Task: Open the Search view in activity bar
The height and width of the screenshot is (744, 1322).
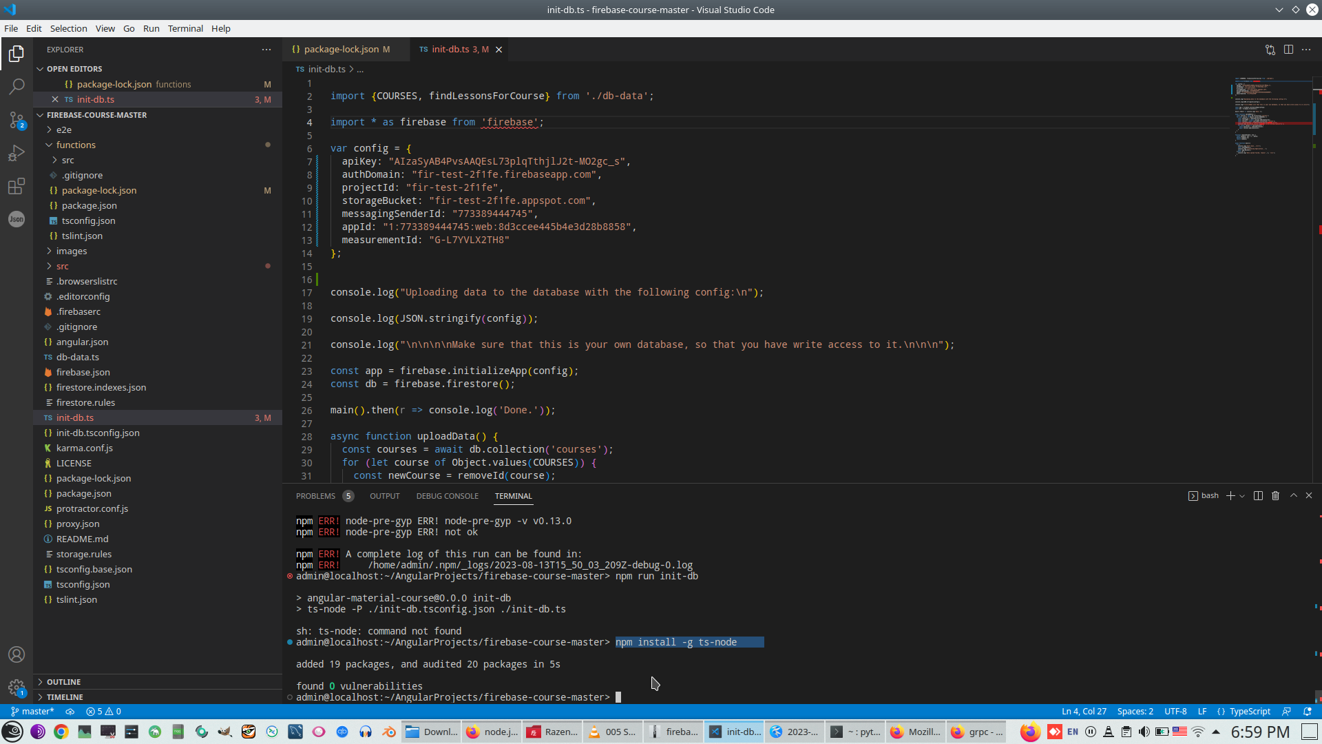Action: click(x=17, y=87)
